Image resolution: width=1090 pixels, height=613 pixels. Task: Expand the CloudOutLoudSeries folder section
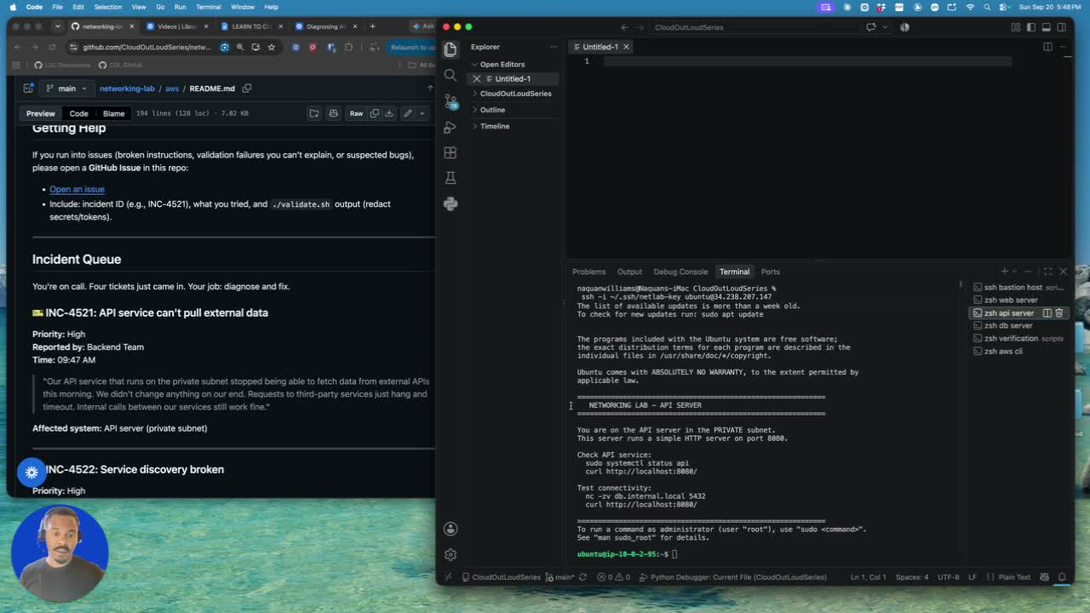pos(515,94)
